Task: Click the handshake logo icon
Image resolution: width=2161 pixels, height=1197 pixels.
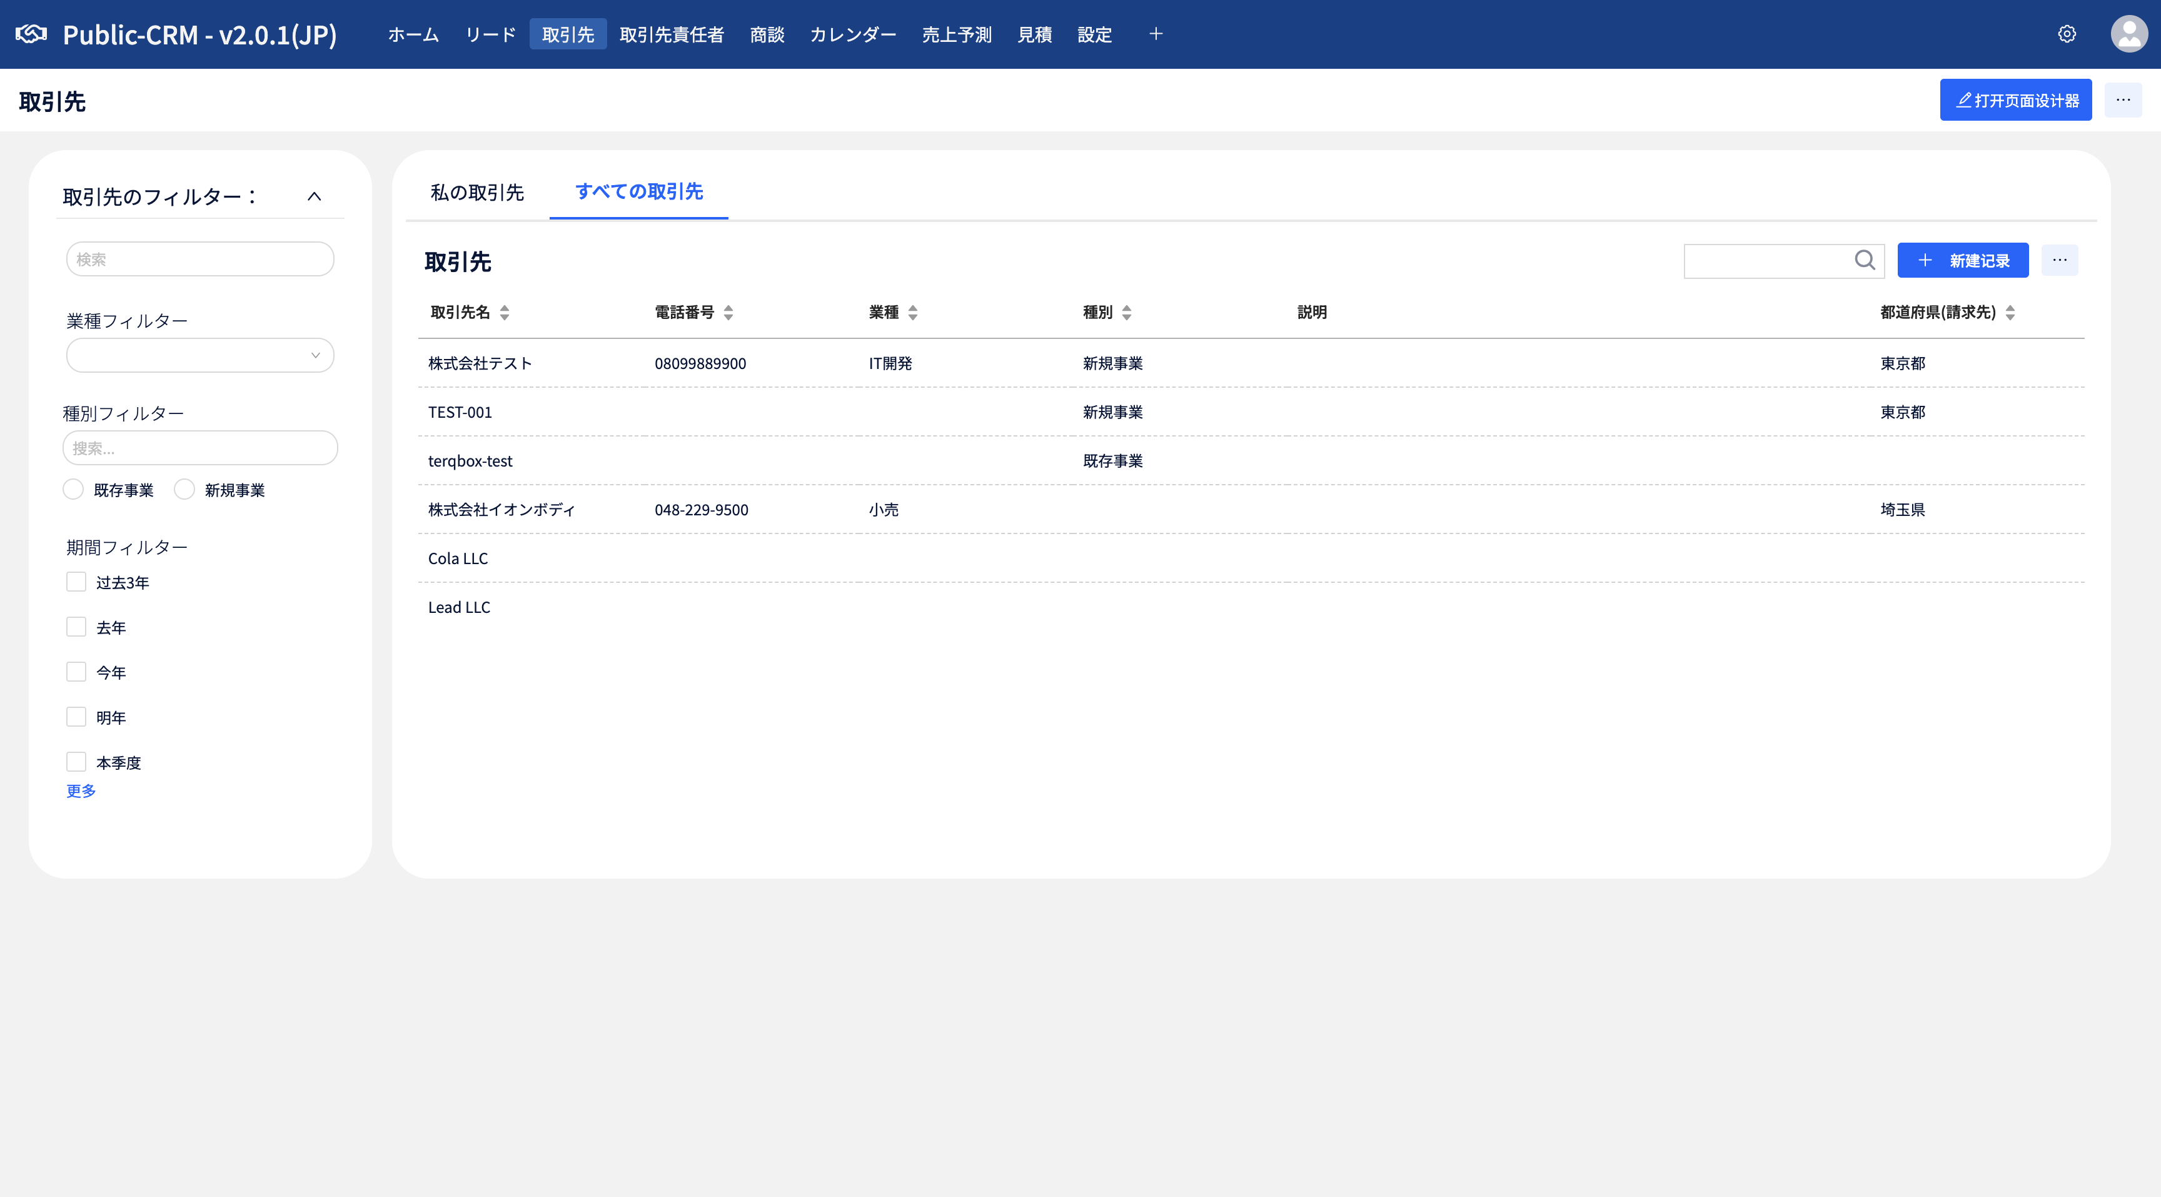Action: (31, 34)
